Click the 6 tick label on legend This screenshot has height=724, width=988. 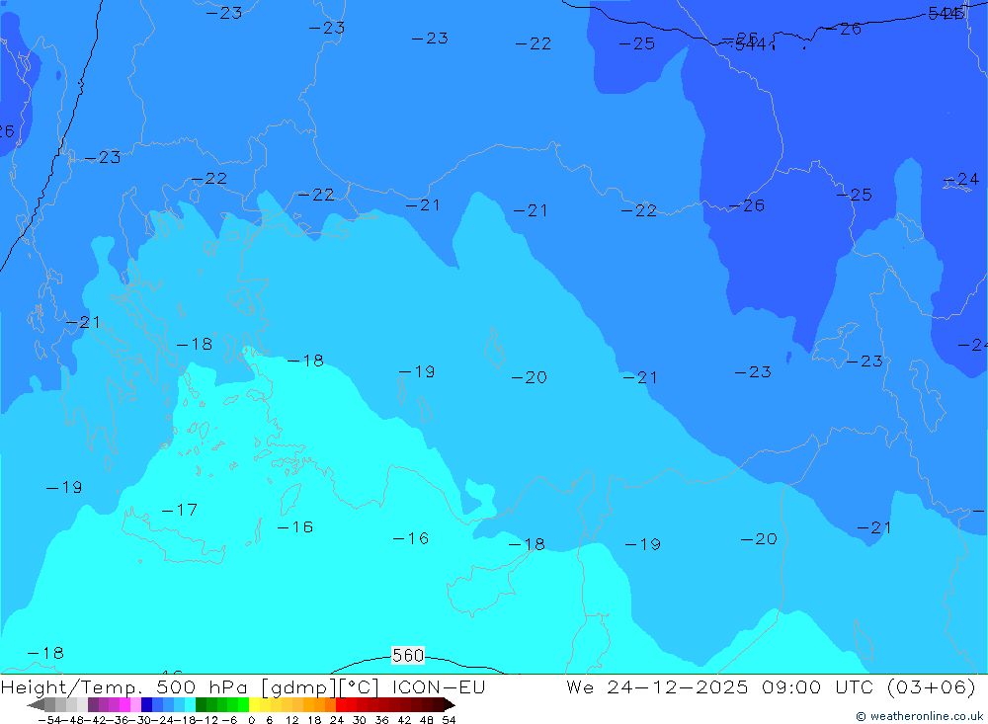[269, 720]
